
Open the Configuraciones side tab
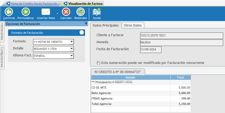pyautogui.click(x=2, y=57)
